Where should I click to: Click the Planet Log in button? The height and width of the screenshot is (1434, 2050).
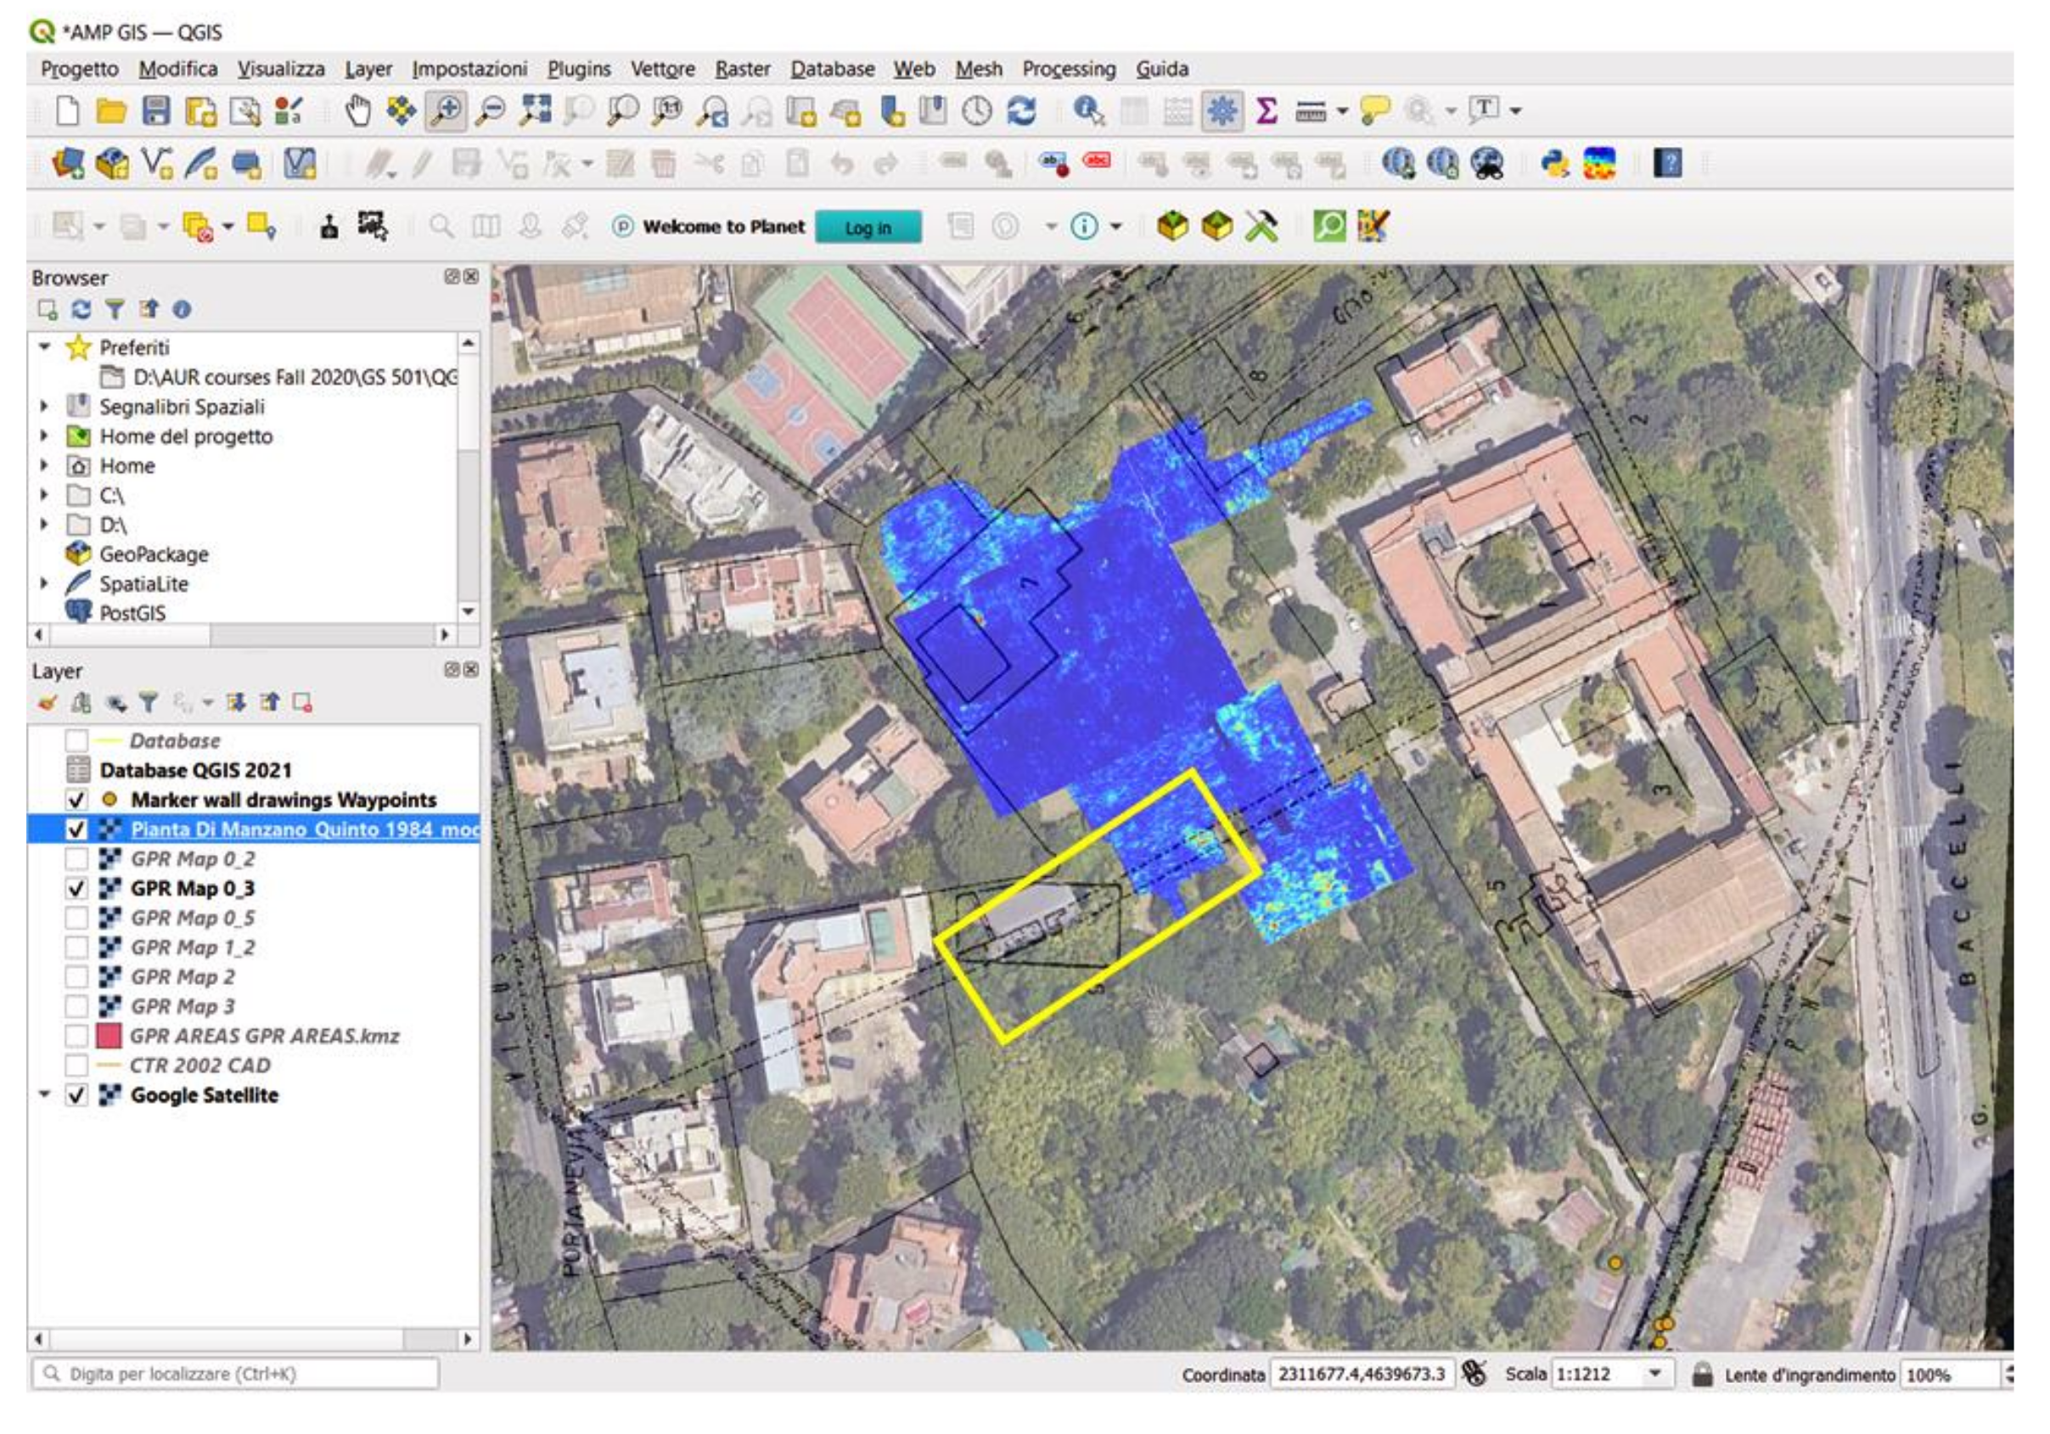click(x=867, y=227)
